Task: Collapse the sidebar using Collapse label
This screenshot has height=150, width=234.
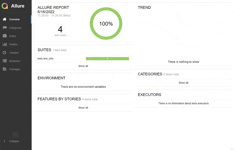Action: (x=14, y=141)
